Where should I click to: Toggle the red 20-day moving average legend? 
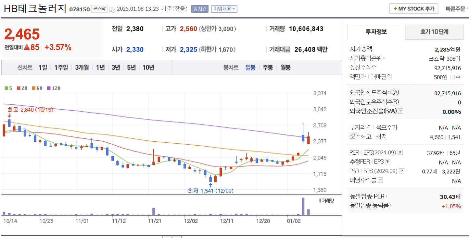20,88
